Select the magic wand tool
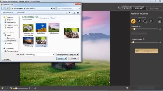The image size is (163, 91). tap(139, 21)
